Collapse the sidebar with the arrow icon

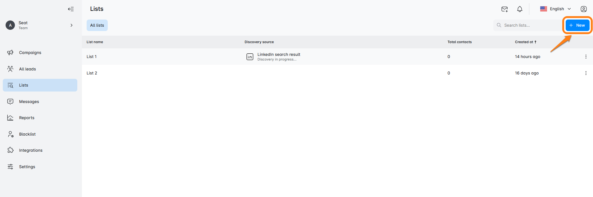click(71, 9)
